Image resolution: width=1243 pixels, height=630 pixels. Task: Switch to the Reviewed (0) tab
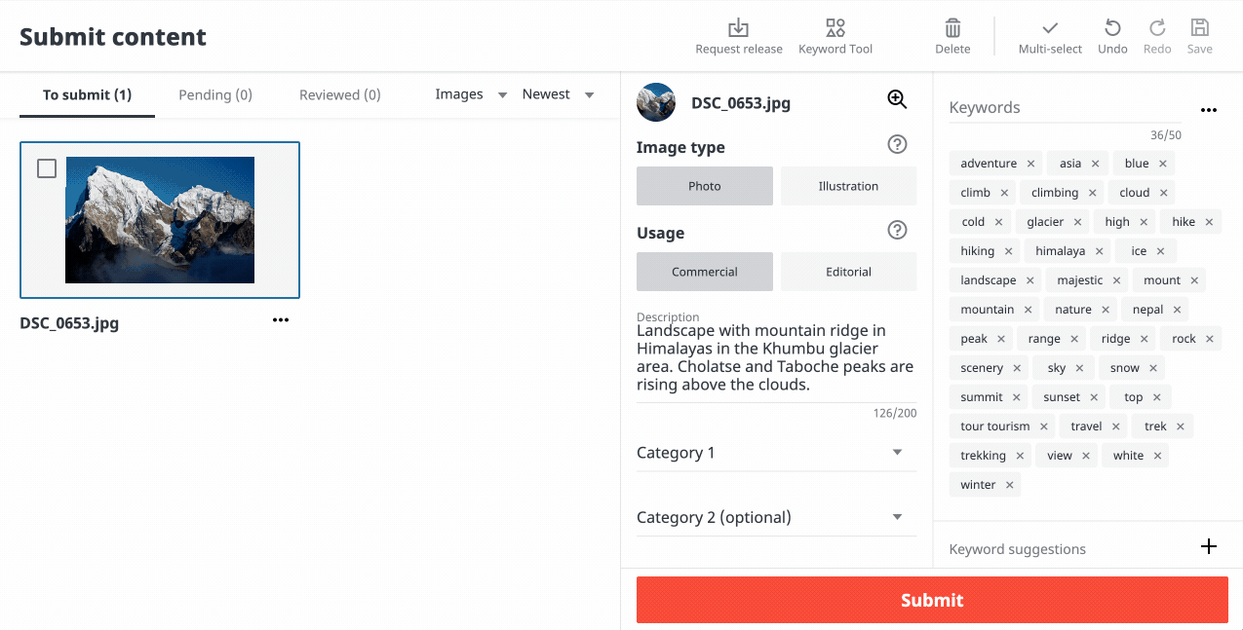click(x=339, y=94)
